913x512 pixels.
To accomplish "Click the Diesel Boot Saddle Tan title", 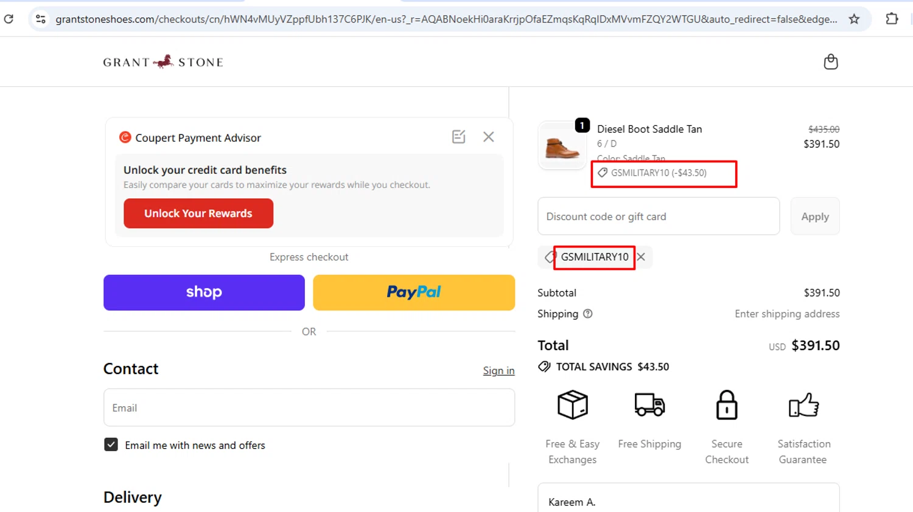I will point(649,129).
